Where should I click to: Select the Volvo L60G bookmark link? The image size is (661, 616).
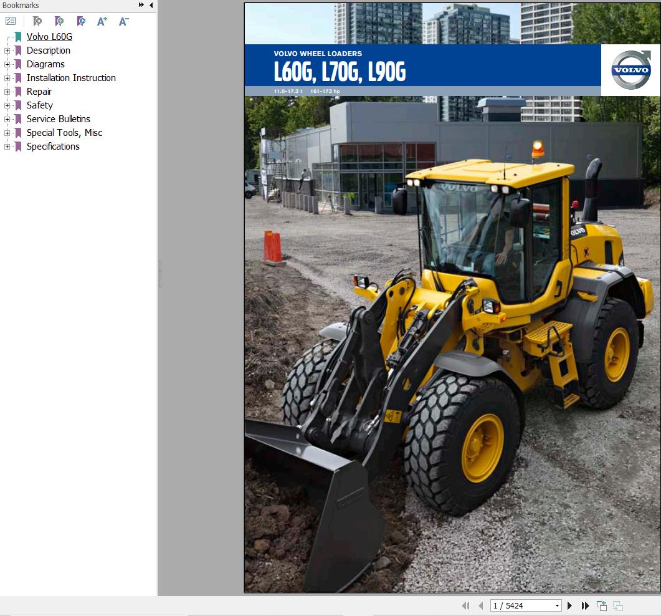(49, 37)
